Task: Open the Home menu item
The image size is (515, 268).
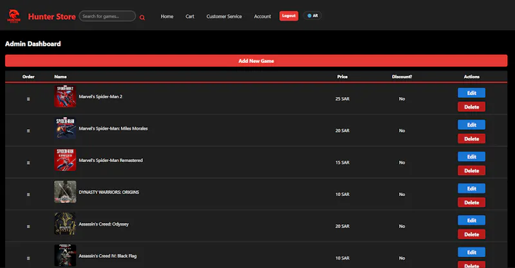Action: tap(167, 17)
